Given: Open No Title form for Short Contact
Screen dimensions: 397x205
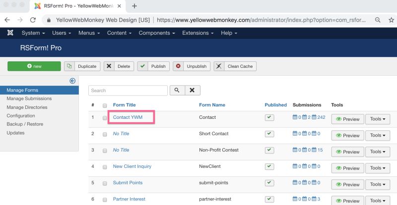Looking at the screenshot, I should (121, 134).
